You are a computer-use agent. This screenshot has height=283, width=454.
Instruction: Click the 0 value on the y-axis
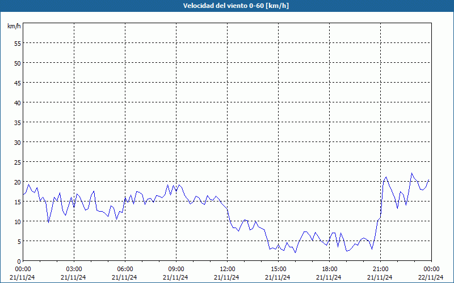point(19,261)
